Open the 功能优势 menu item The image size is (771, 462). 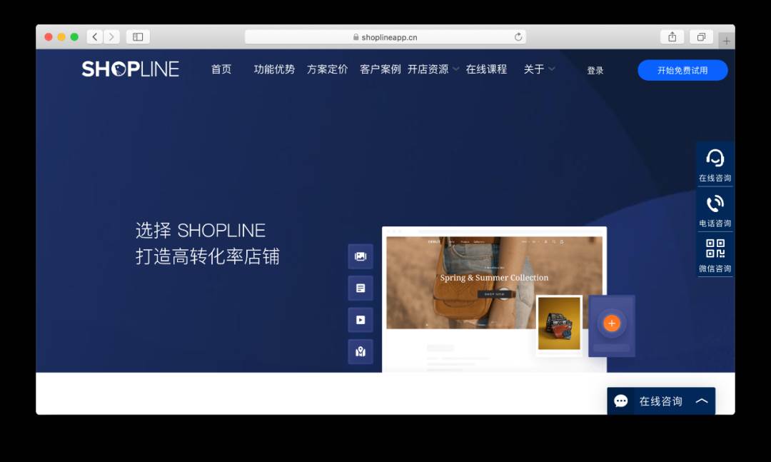coord(274,69)
